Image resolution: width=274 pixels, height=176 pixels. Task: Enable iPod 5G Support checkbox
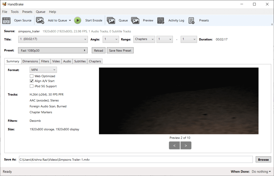click(32, 86)
